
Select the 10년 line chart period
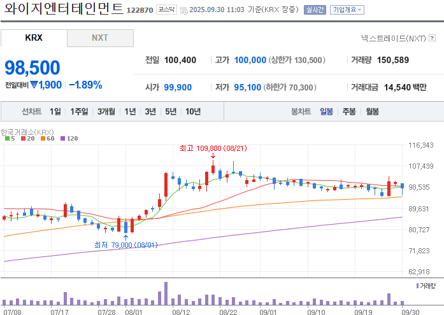(193, 111)
